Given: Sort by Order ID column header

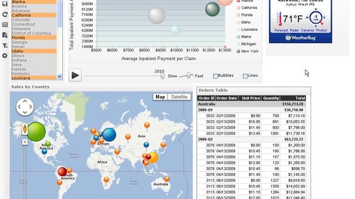Looking at the screenshot, I should (x=206, y=98).
